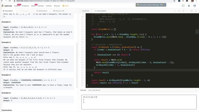Open the editor settings gear icon
Screen dimensions: 199x112
point(192,11)
